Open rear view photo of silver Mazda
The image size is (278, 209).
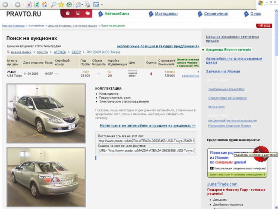pos(46,177)
